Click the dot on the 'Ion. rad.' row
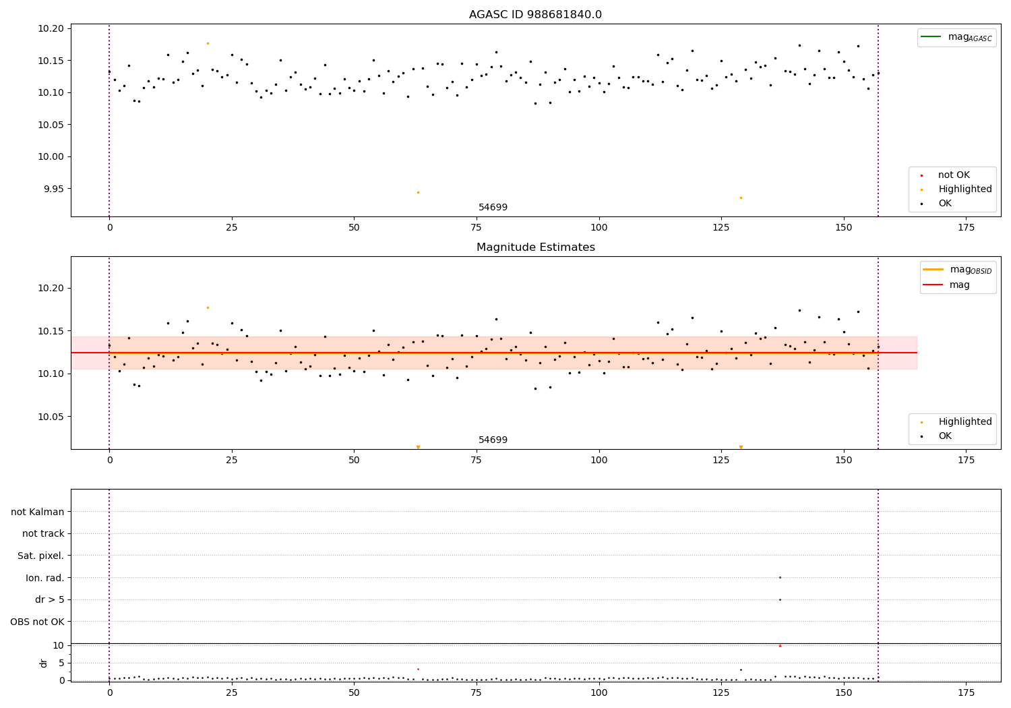 (780, 577)
